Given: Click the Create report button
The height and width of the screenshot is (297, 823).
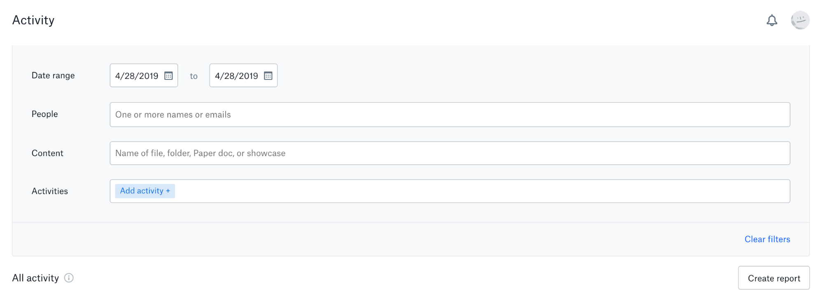Looking at the screenshot, I should 774,278.
